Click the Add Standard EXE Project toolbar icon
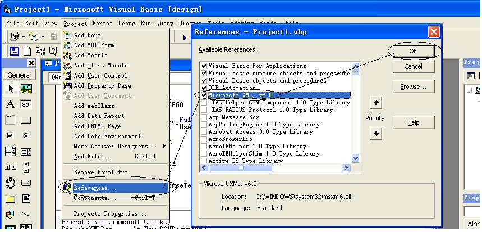Screen dimensions: 482x232 pyautogui.click(x=15, y=37)
